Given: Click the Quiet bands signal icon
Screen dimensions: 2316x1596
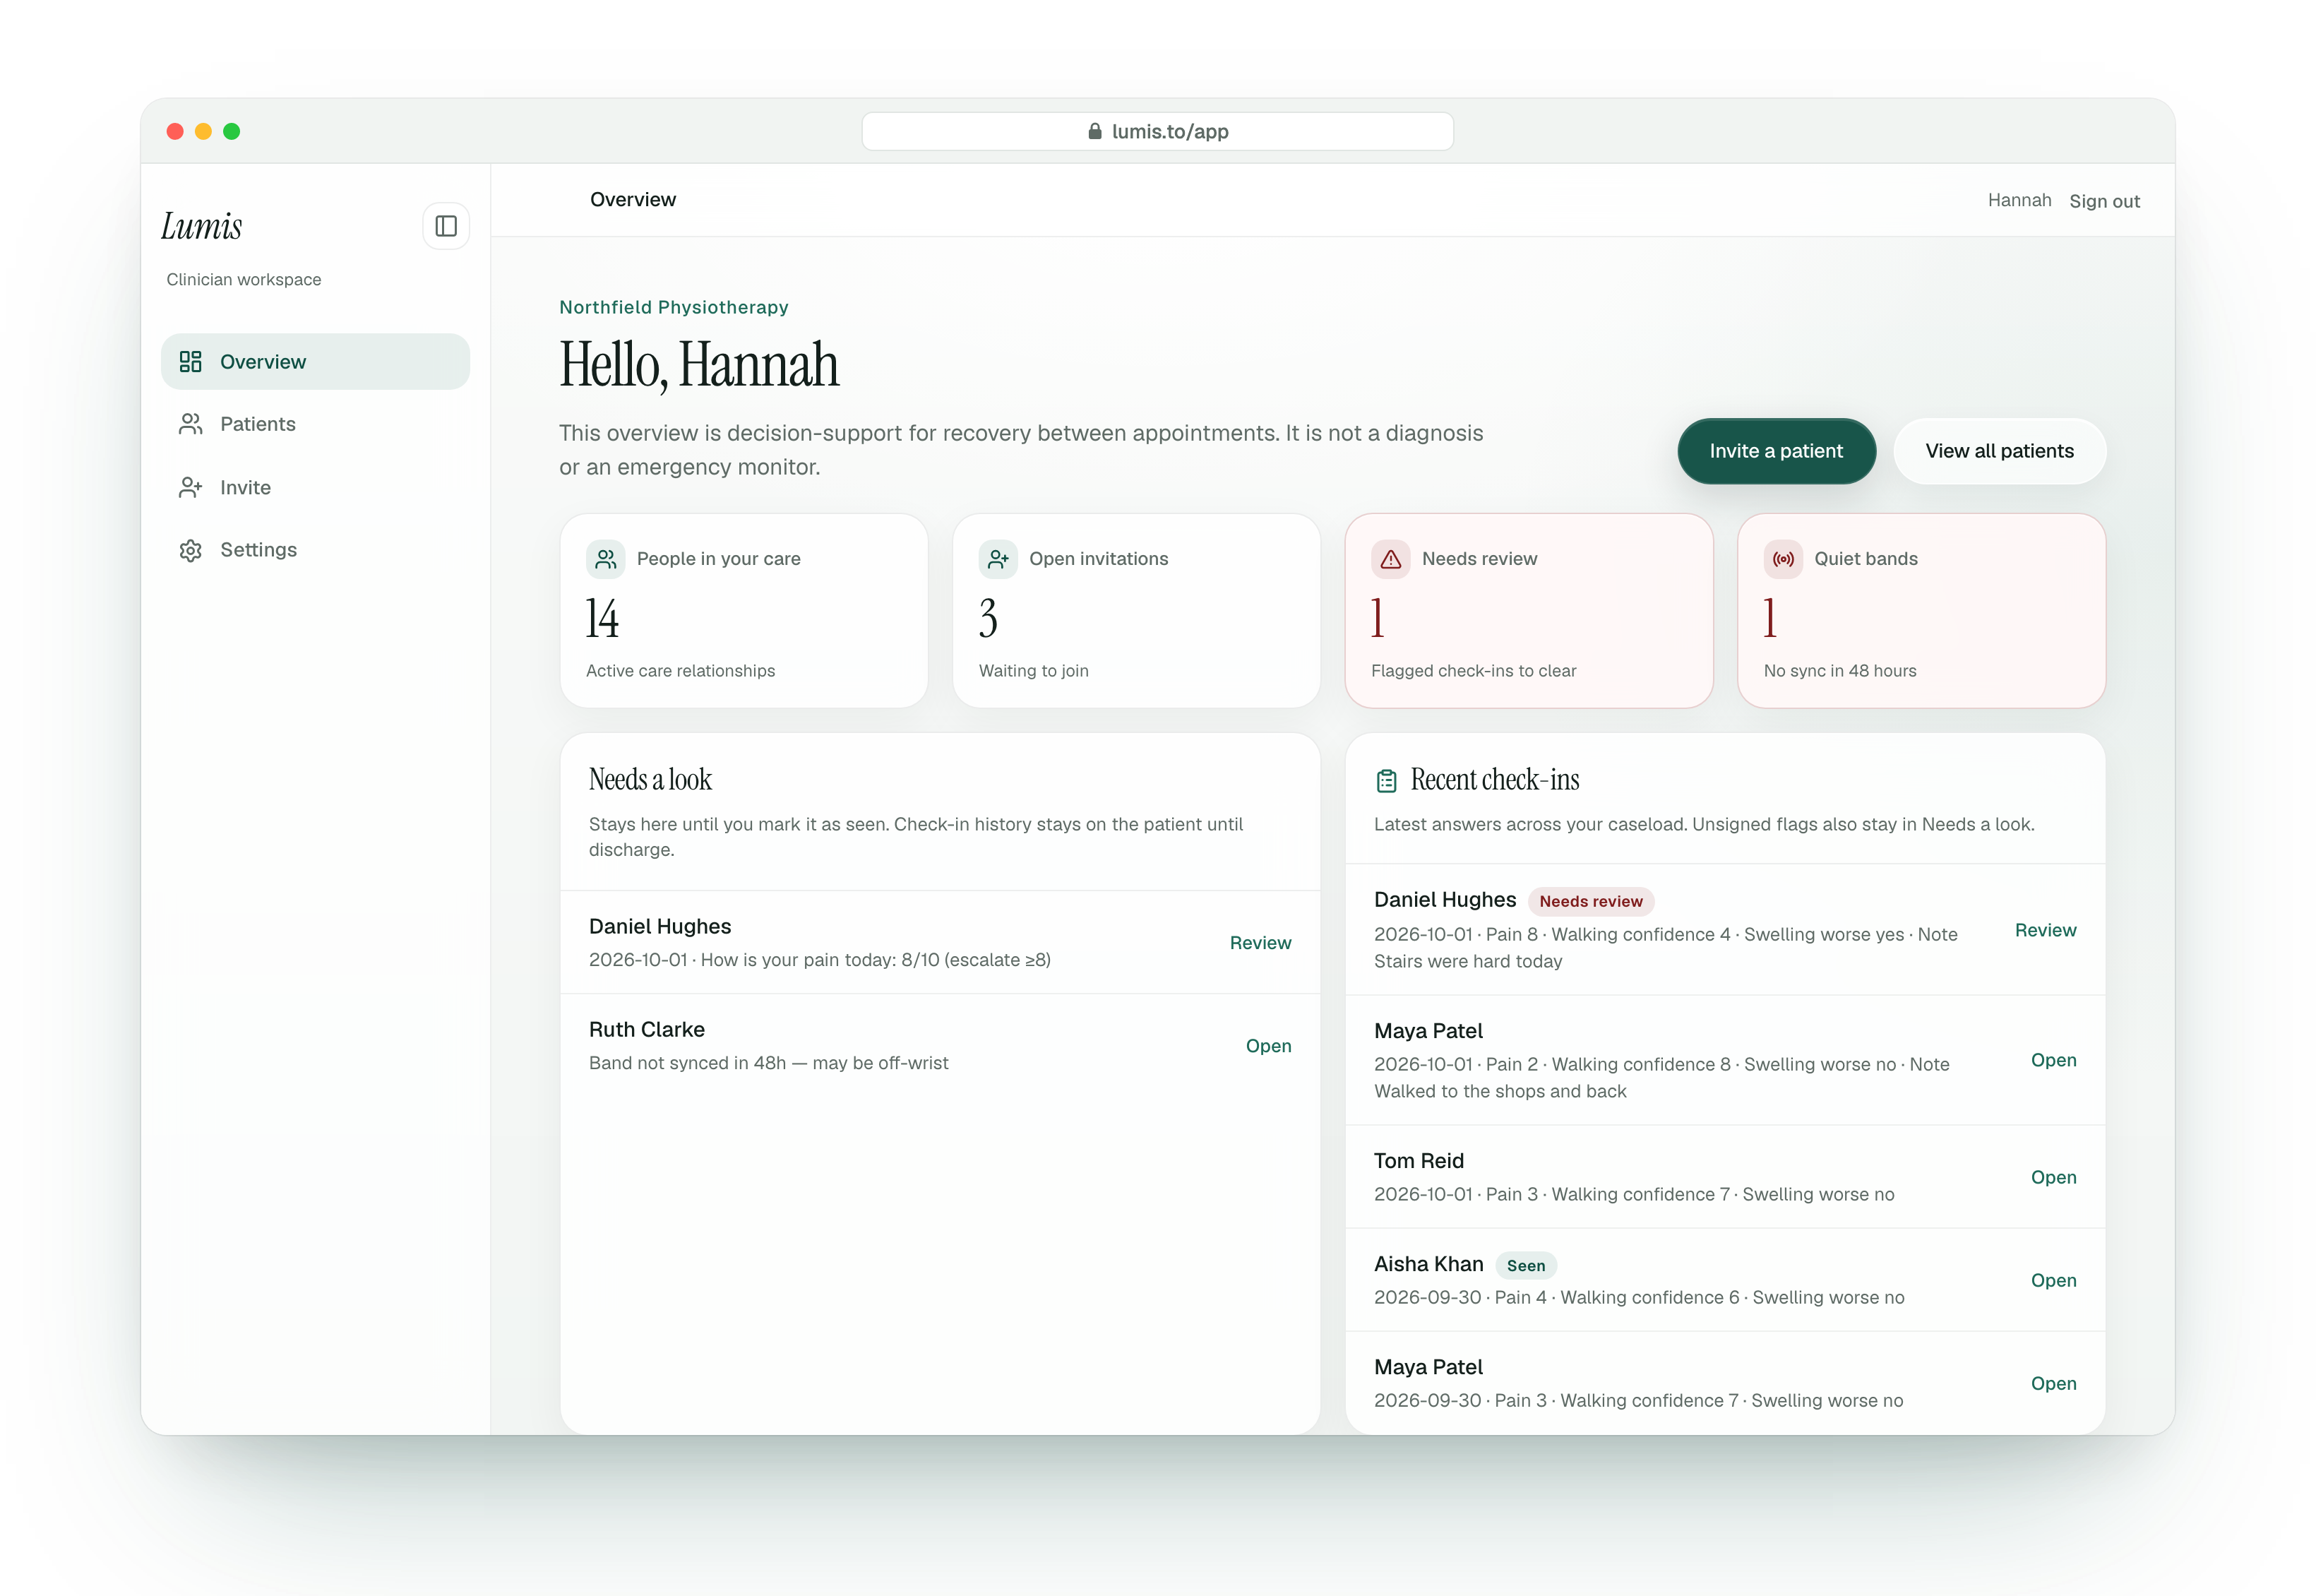Looking at the screenshot, I should [x=1783, y=559].
